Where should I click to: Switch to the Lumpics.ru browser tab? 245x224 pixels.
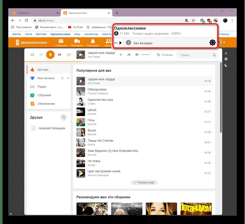tap(34, 13)
